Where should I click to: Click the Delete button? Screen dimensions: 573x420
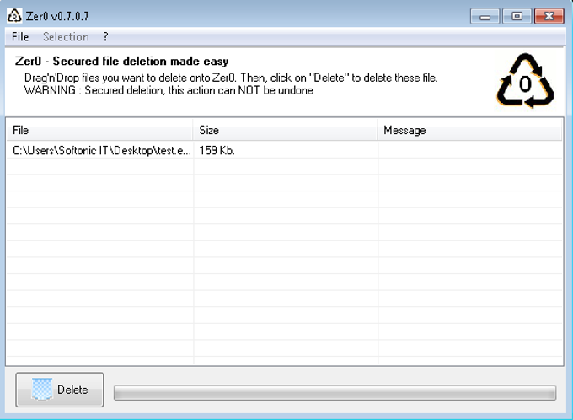(x=60, y=390)
